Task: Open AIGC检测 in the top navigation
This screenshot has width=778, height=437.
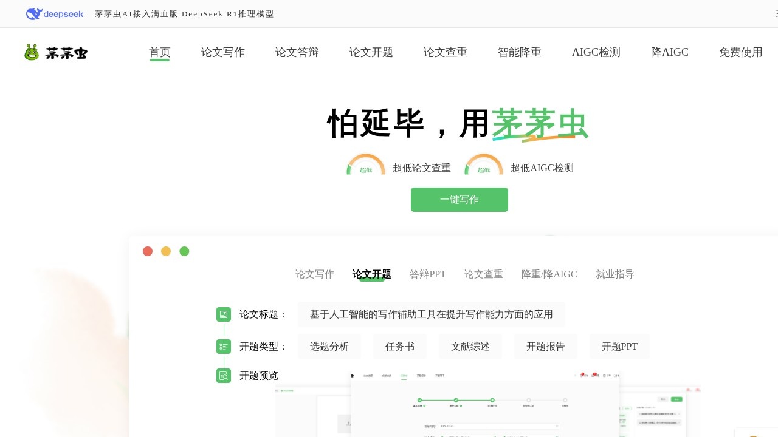Action: click(x=596, y=52)
